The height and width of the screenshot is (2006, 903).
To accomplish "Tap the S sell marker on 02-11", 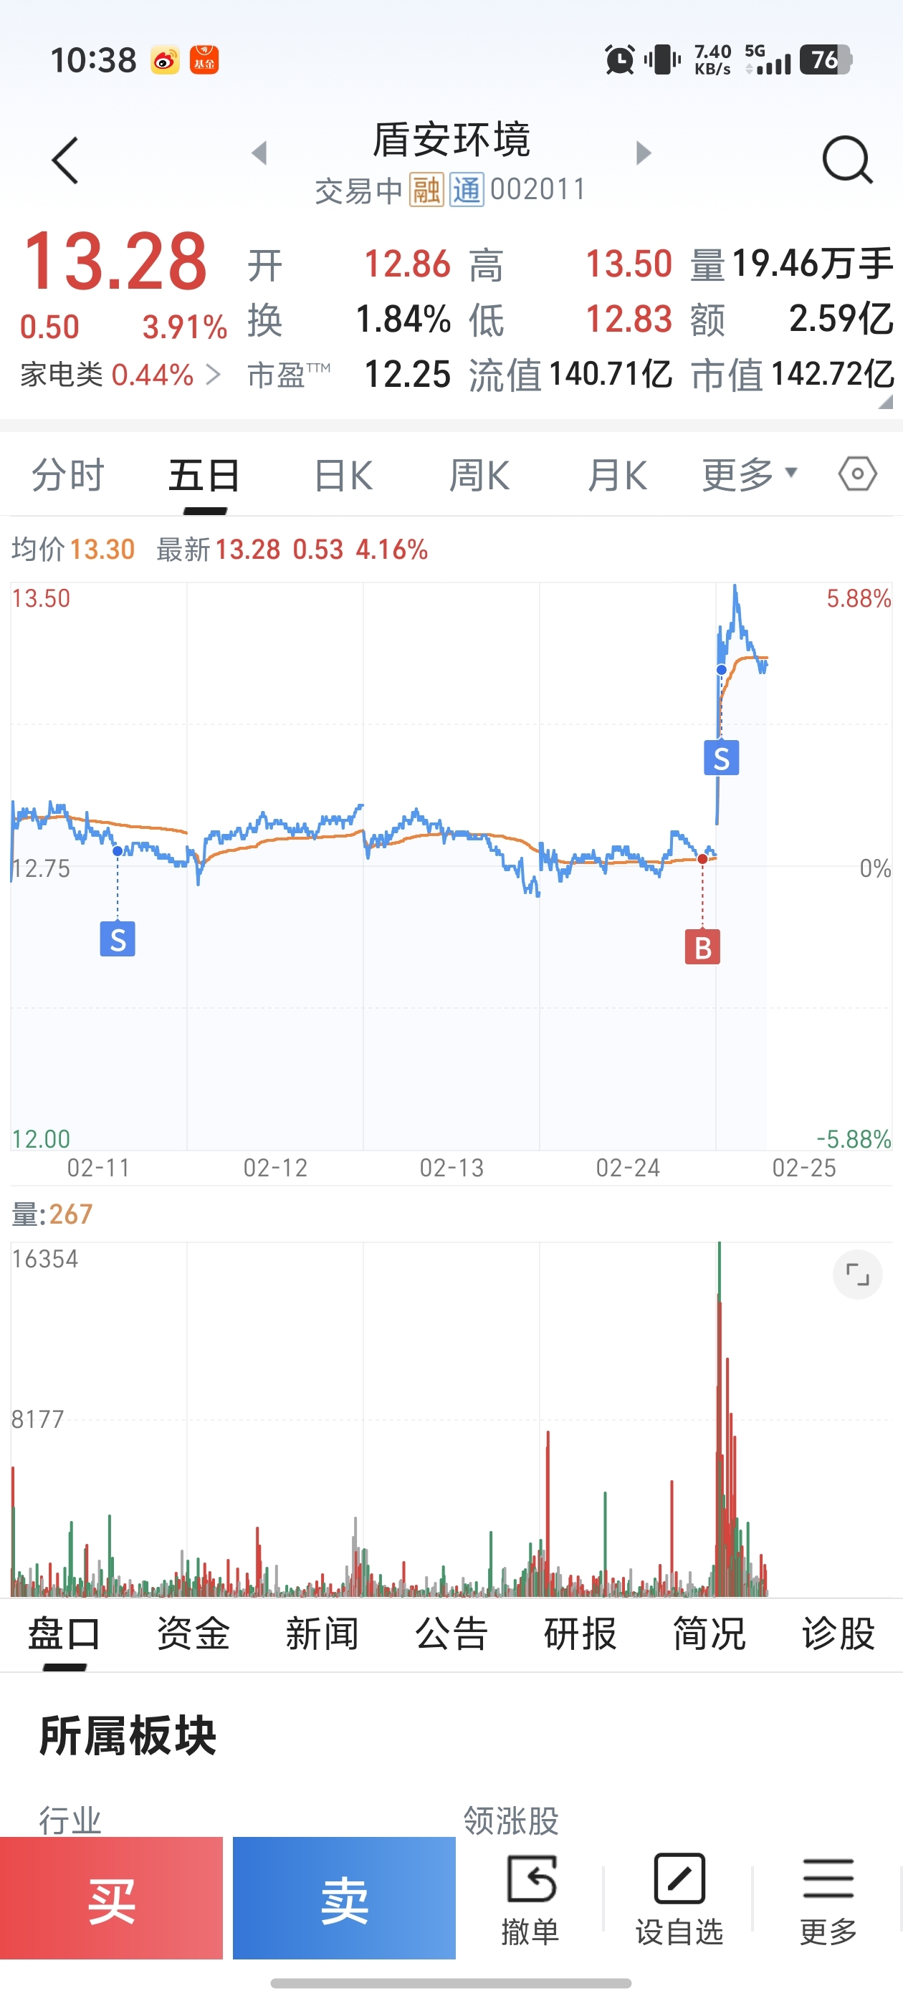I will pos(118,939).
